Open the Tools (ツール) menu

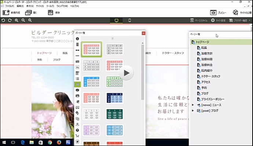click(x=50, y=6)
